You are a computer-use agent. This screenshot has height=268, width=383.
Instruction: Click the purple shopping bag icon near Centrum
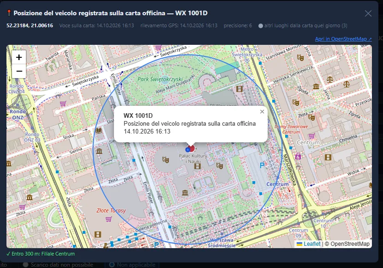tap(298, 156)
